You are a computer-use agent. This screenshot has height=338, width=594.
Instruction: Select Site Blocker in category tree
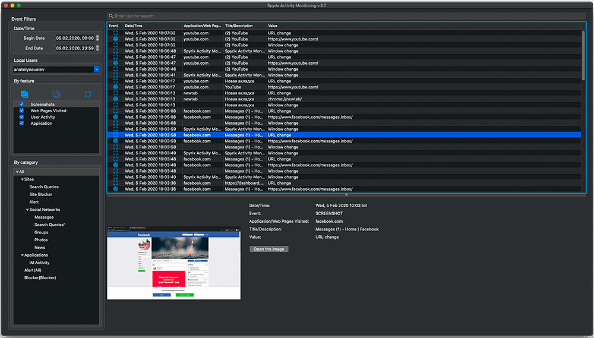[x=41, y=194]
